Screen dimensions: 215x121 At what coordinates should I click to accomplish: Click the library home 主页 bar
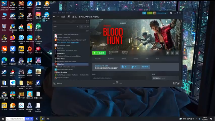pos(69,22)
